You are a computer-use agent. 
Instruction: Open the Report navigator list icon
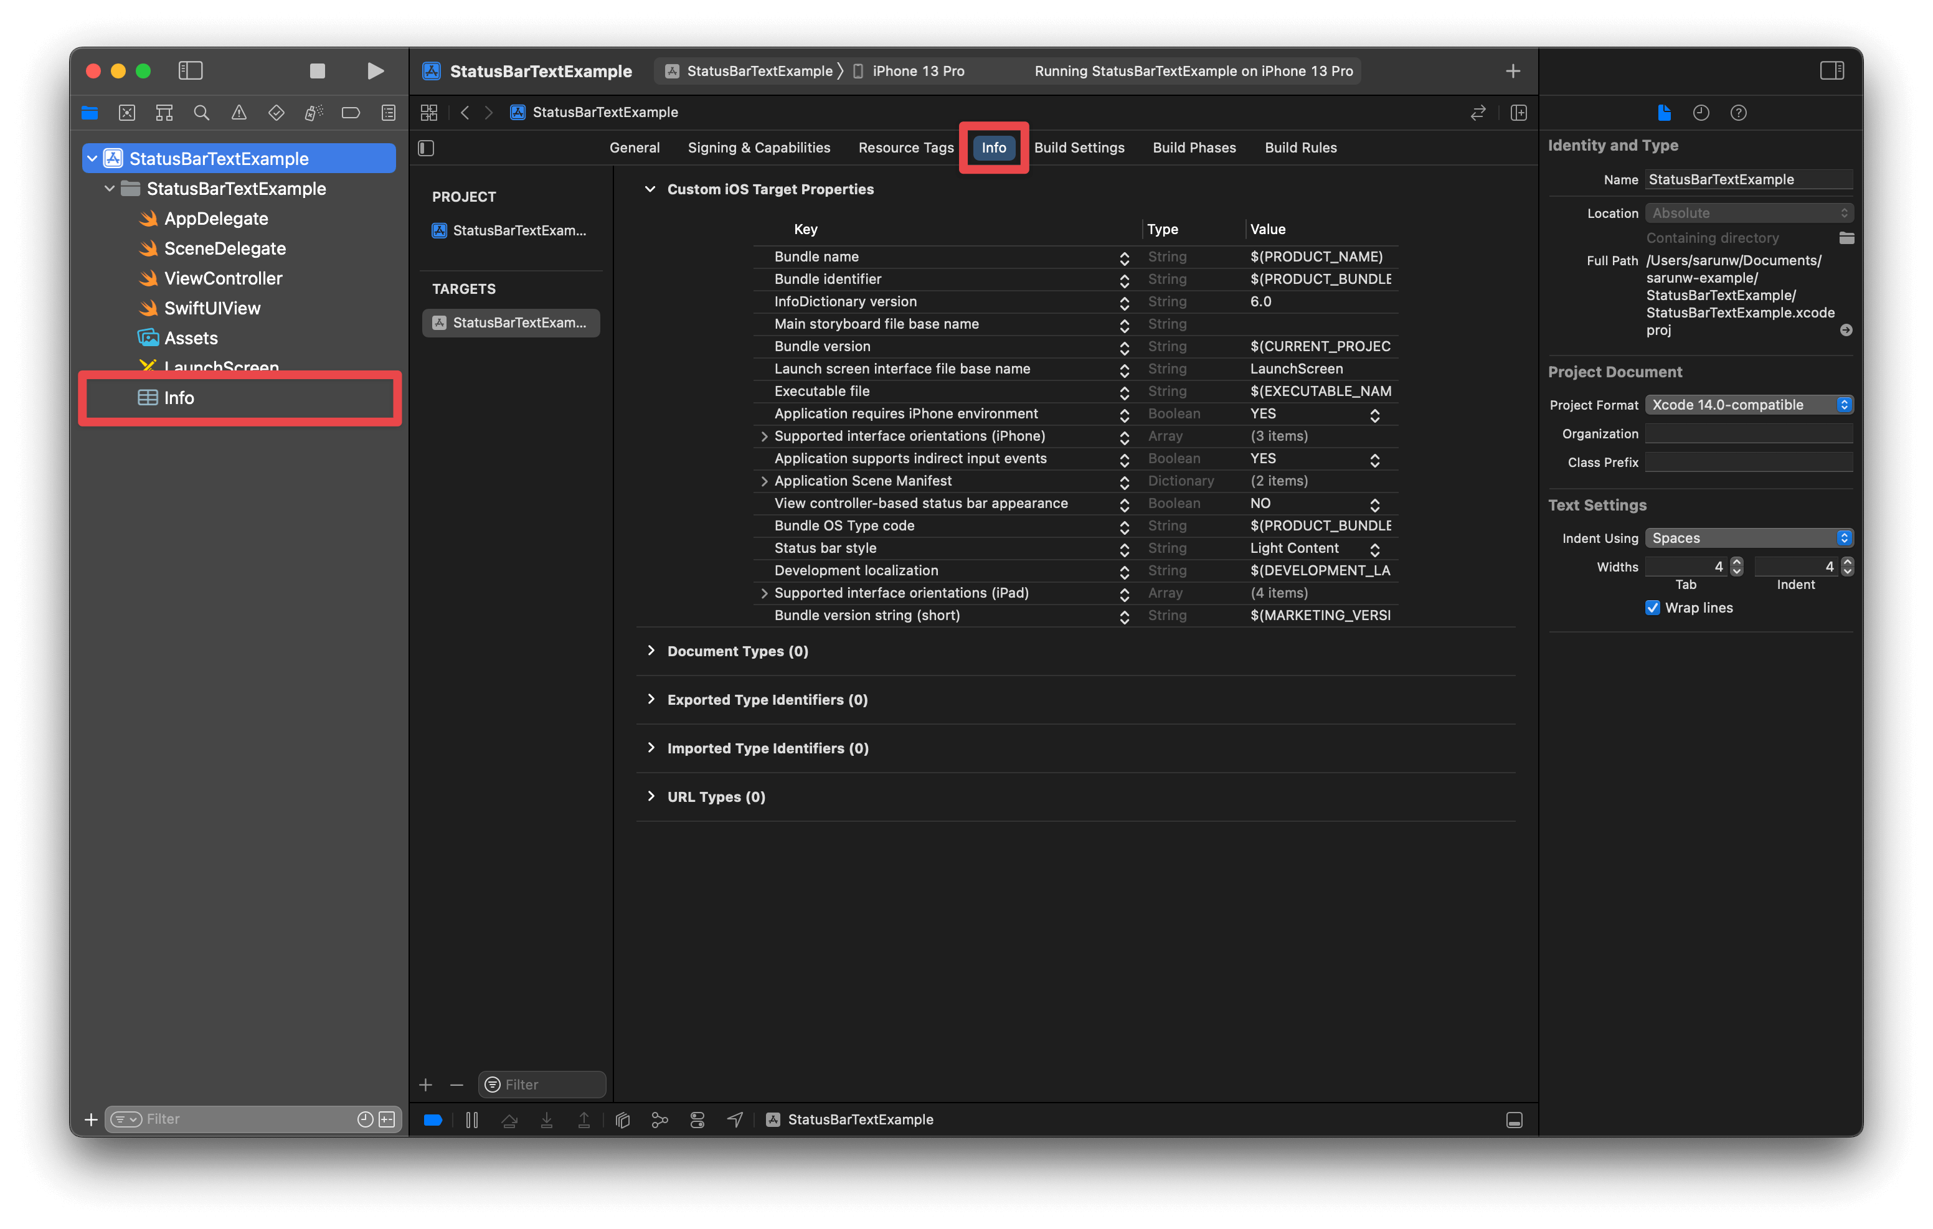(388, 113)
